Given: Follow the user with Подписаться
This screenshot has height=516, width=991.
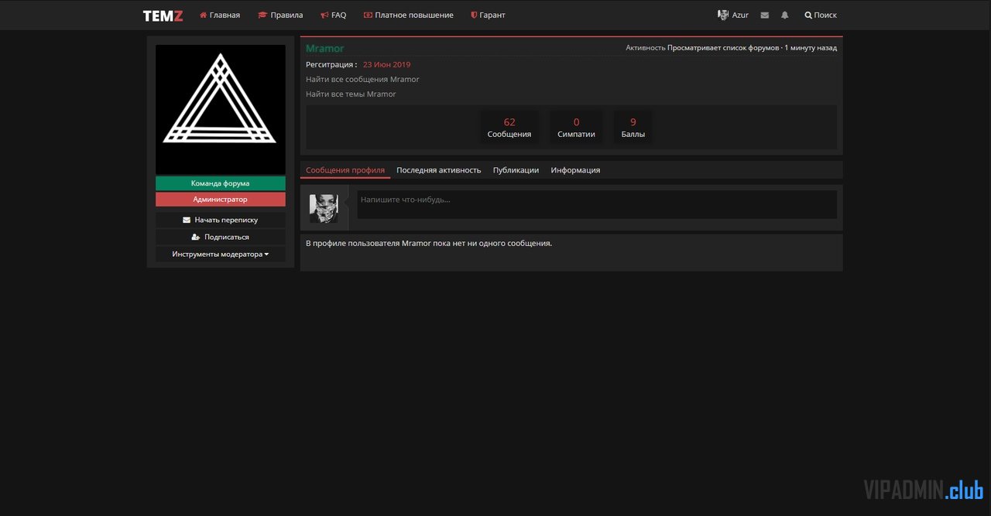Looking at the screenshot, I should (x=221, y=237).
